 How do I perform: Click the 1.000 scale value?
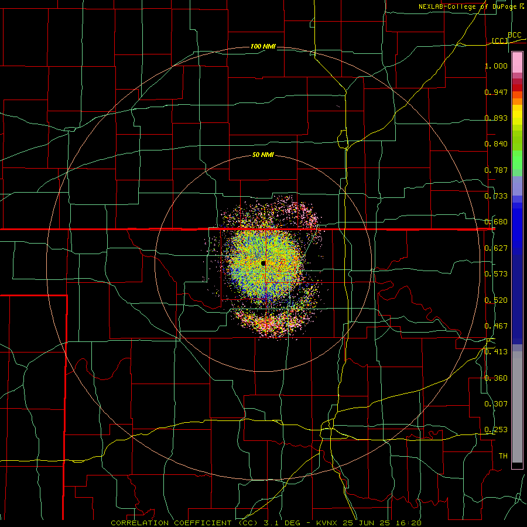(x=496, y=66)
